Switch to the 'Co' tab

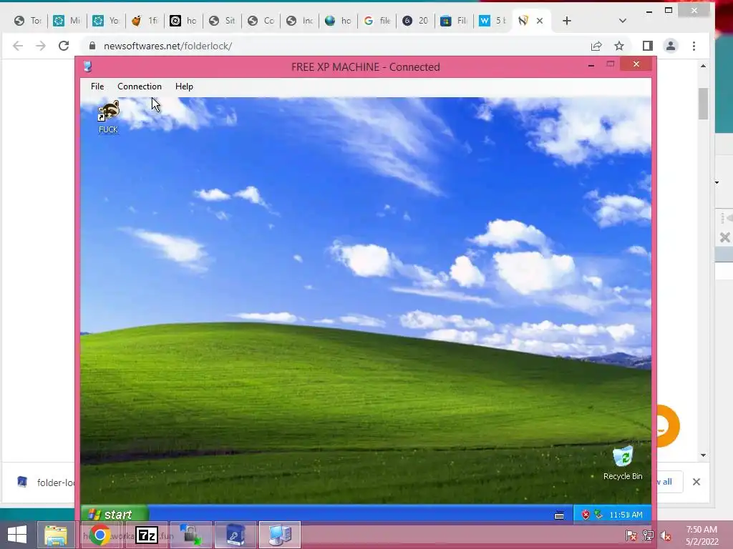click(x=261, y=21)
